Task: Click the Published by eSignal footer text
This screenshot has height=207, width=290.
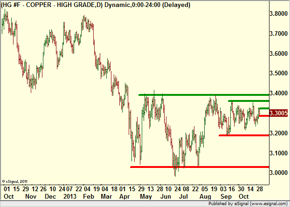Action: [248, 204]
